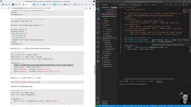Open settings.py in the file tree
The width and height of the screenshot is (191, 107).
pos(108,36)
